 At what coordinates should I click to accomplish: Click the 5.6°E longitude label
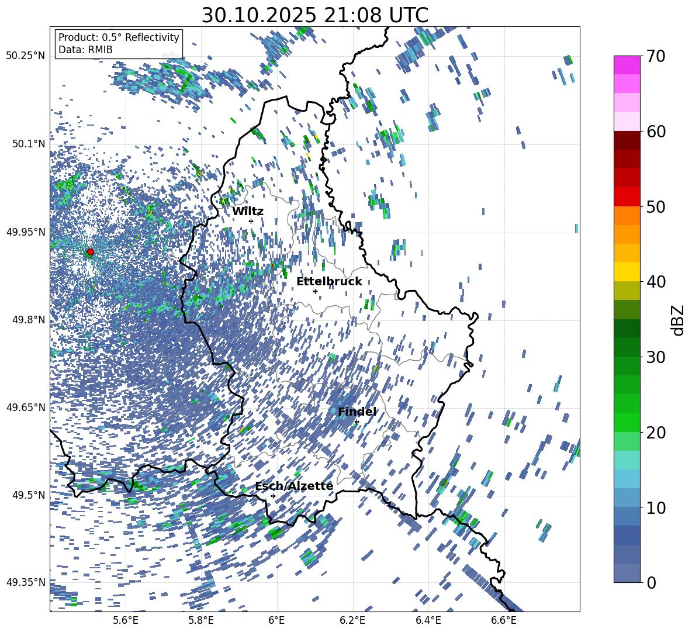click(x=126, y=620)
